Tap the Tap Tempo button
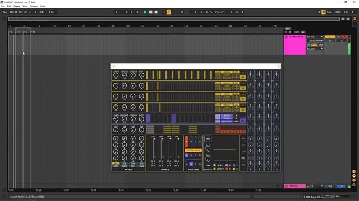Viewport: 359px width, 201px height. click(5, 12)
